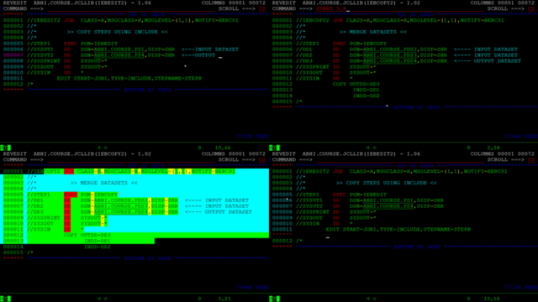Click the title 'ABHI.COURSE.JCLLIB(IEBCOPY2) - 1.02' in upper-right session
Screen dimensions: 538x302
(x=361, y=3)
